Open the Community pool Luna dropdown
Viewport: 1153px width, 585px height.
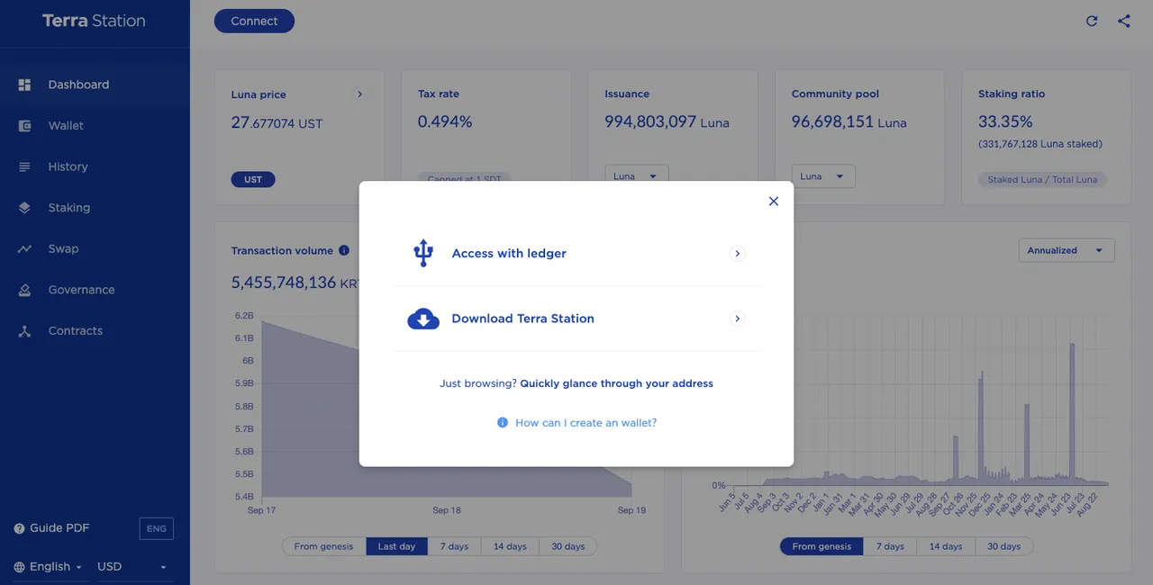823,176
